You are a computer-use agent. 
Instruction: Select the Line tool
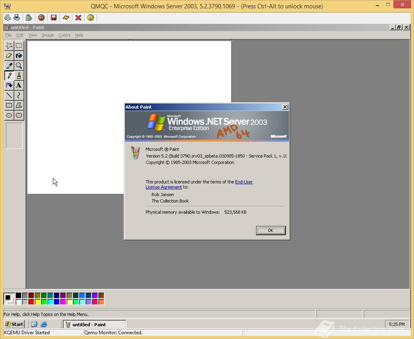pyautogui.click(x=9, y=95)
